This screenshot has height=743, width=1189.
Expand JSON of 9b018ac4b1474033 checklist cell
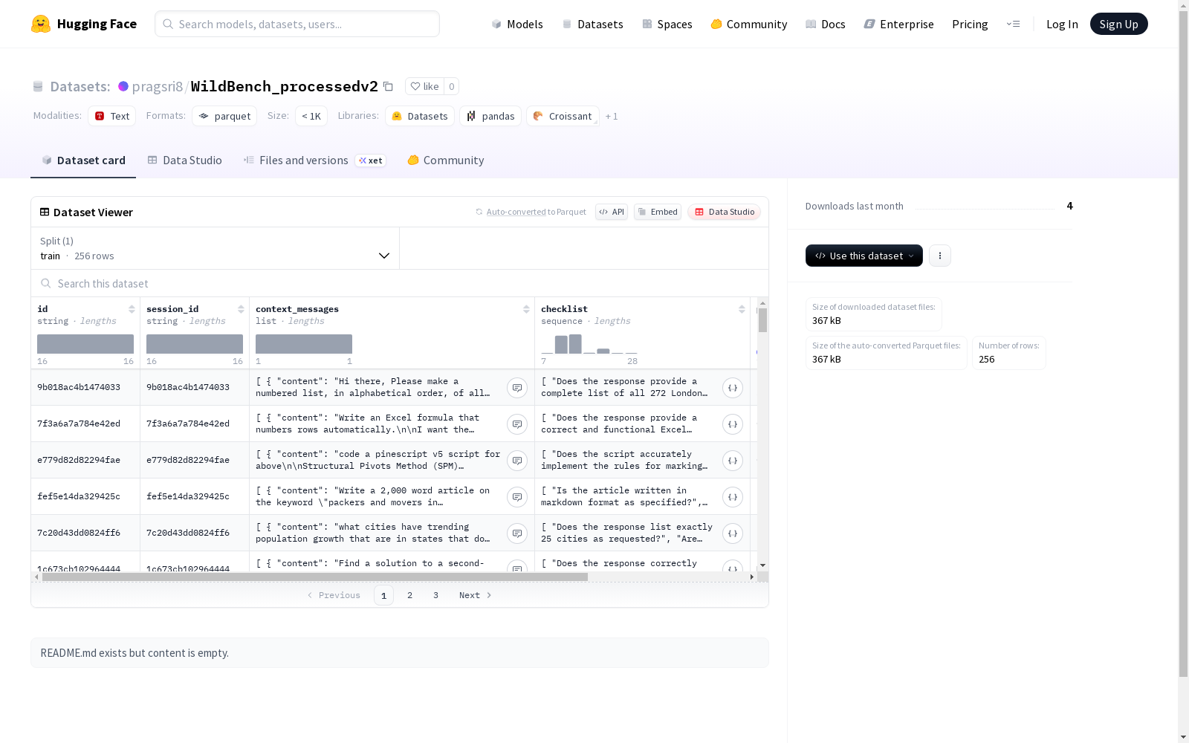[x=733, y=388]
